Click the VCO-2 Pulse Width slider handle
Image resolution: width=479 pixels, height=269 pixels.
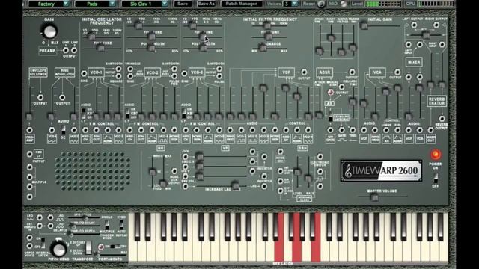[x=151, y=48]
